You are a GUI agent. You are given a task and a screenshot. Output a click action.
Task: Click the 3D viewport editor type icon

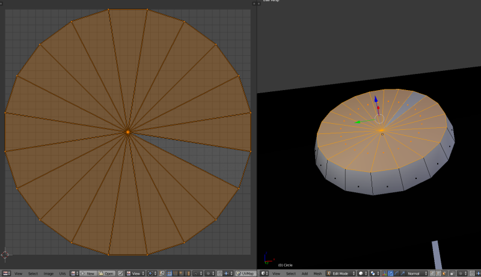[263, 273]
